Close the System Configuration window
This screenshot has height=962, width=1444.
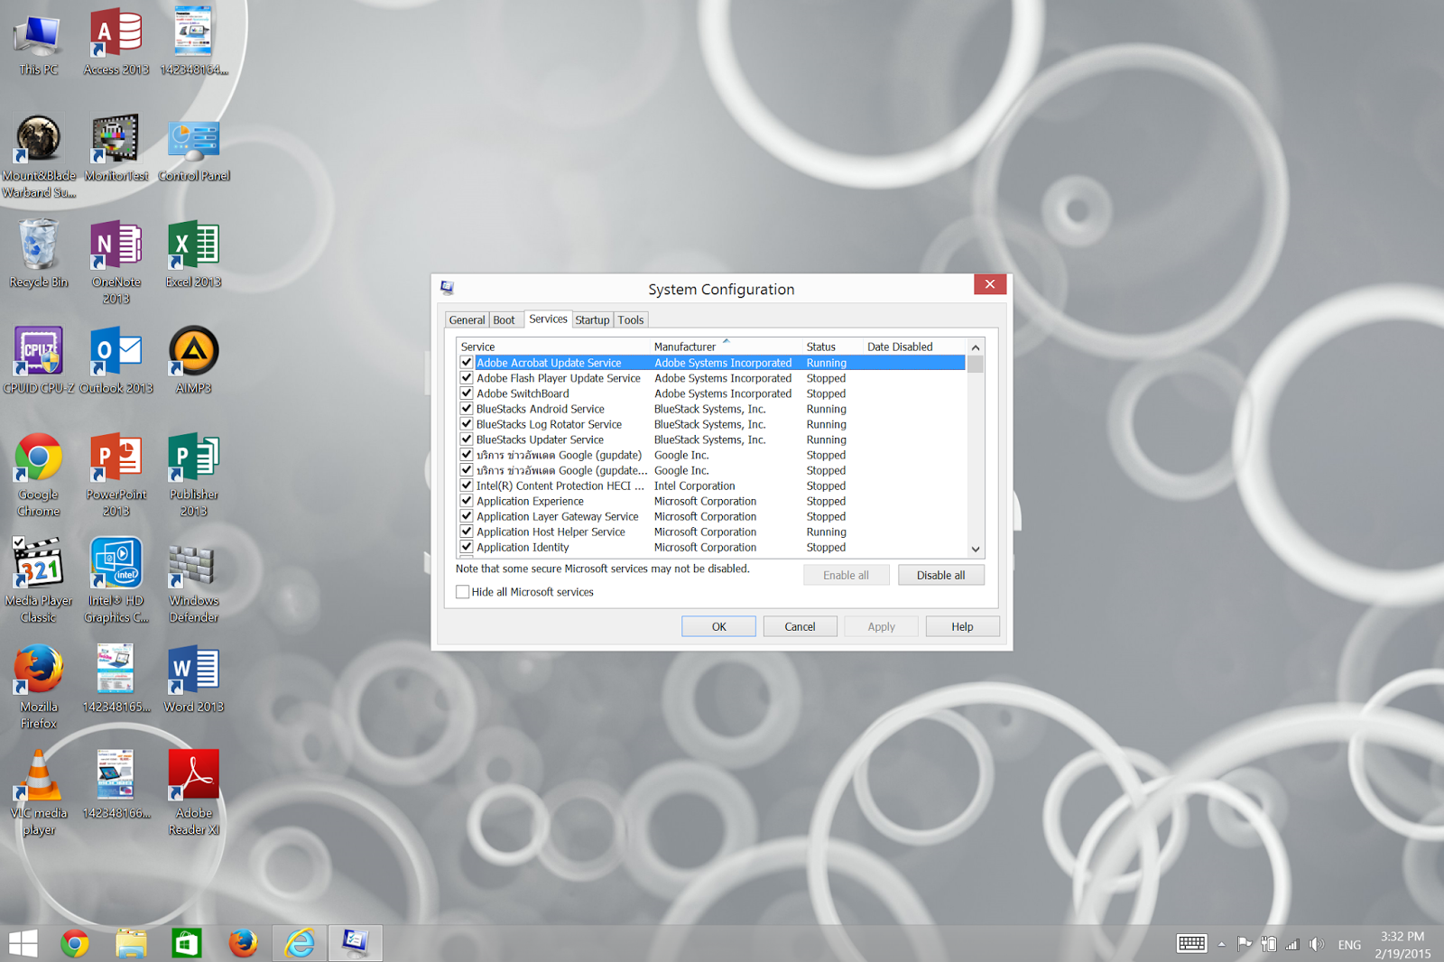click(x=990, y=284)
